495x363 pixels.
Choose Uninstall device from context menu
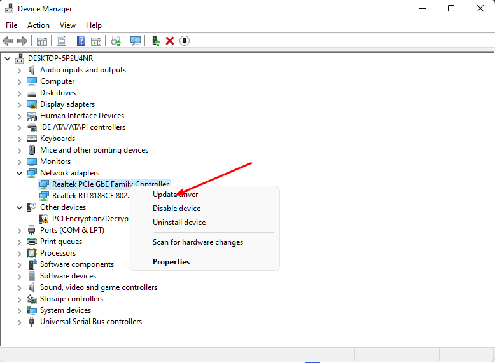tap(204, 223)
